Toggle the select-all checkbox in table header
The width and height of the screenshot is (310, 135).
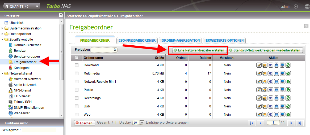tap(77, 58)
